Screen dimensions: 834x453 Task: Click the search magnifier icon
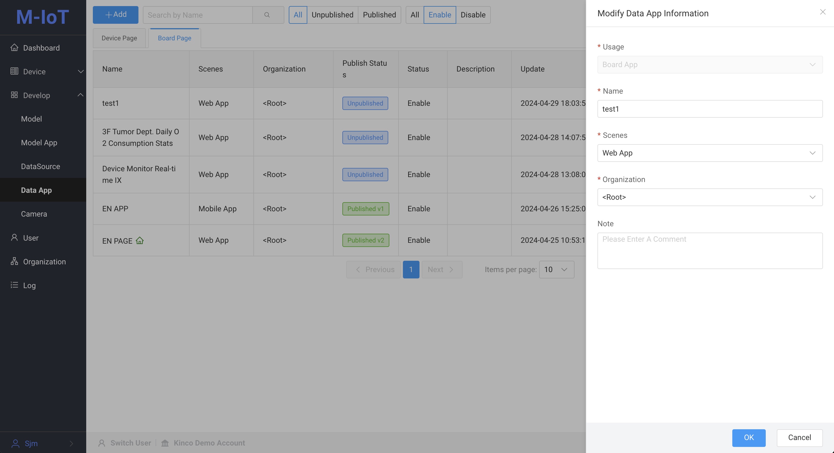click(267, 15)
